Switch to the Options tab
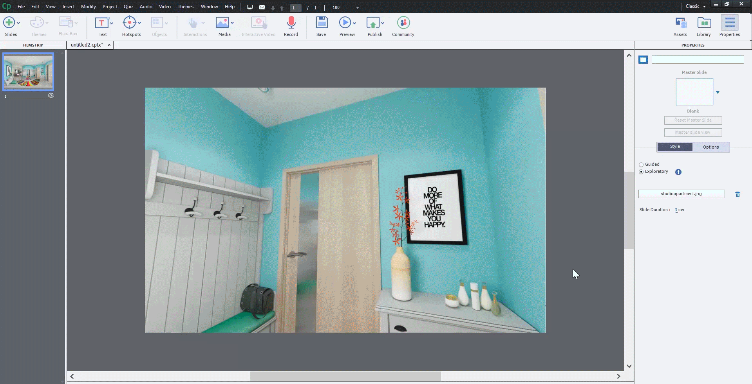This screenshot has height=384, width=752. tap(710, 147)
